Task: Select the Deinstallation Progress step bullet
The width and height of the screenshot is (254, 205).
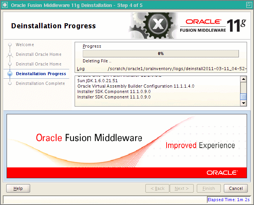Action: pos(10,74)
